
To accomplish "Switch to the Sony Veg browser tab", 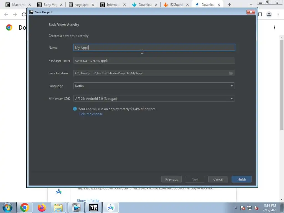I will 50,5.
